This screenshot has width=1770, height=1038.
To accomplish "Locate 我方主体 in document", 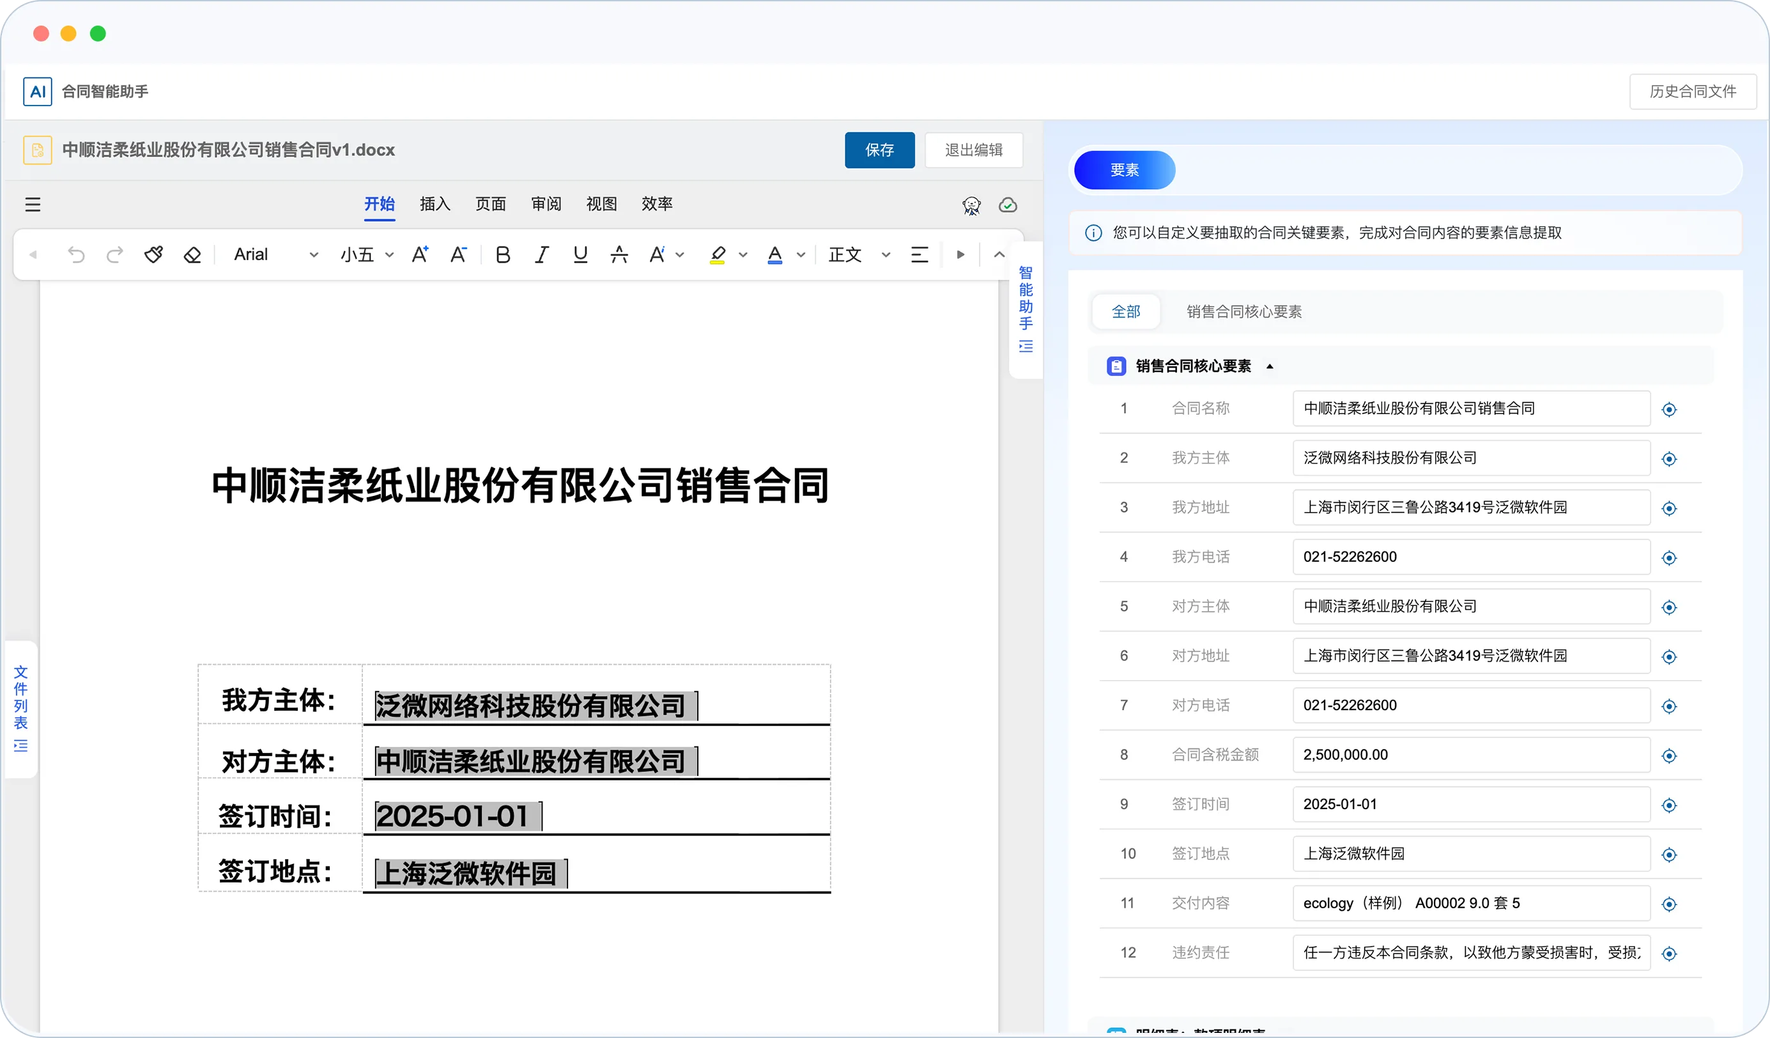I will [x=1669, y=459].
